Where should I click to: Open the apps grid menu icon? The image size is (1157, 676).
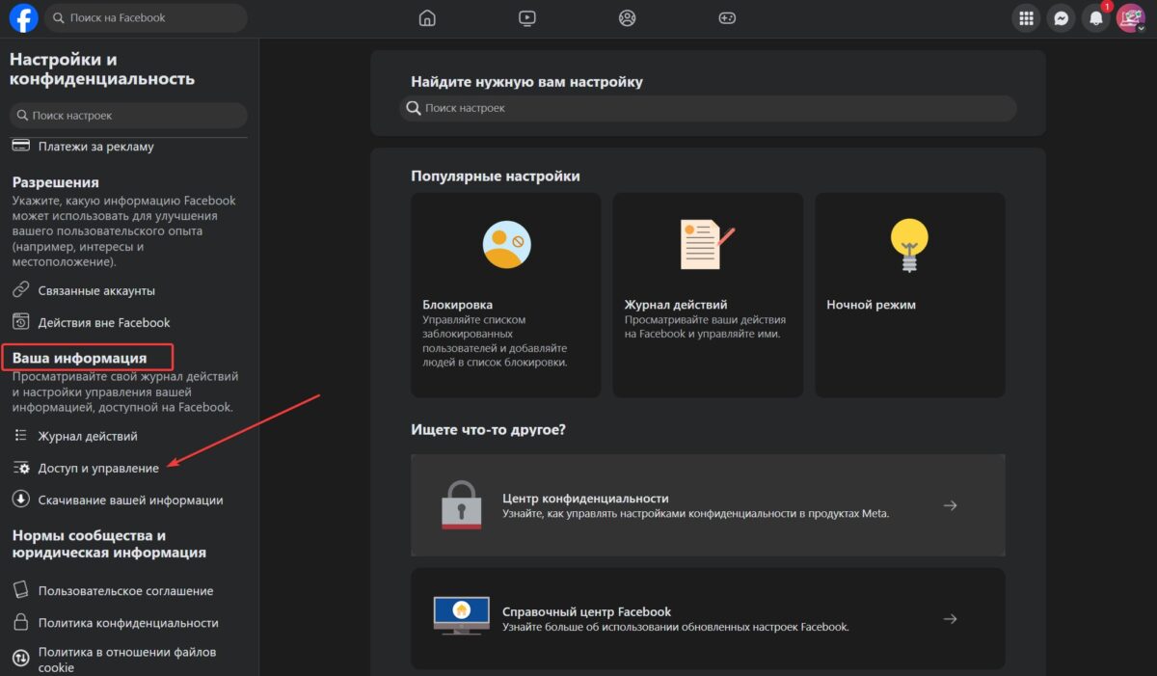[1025, 17]
